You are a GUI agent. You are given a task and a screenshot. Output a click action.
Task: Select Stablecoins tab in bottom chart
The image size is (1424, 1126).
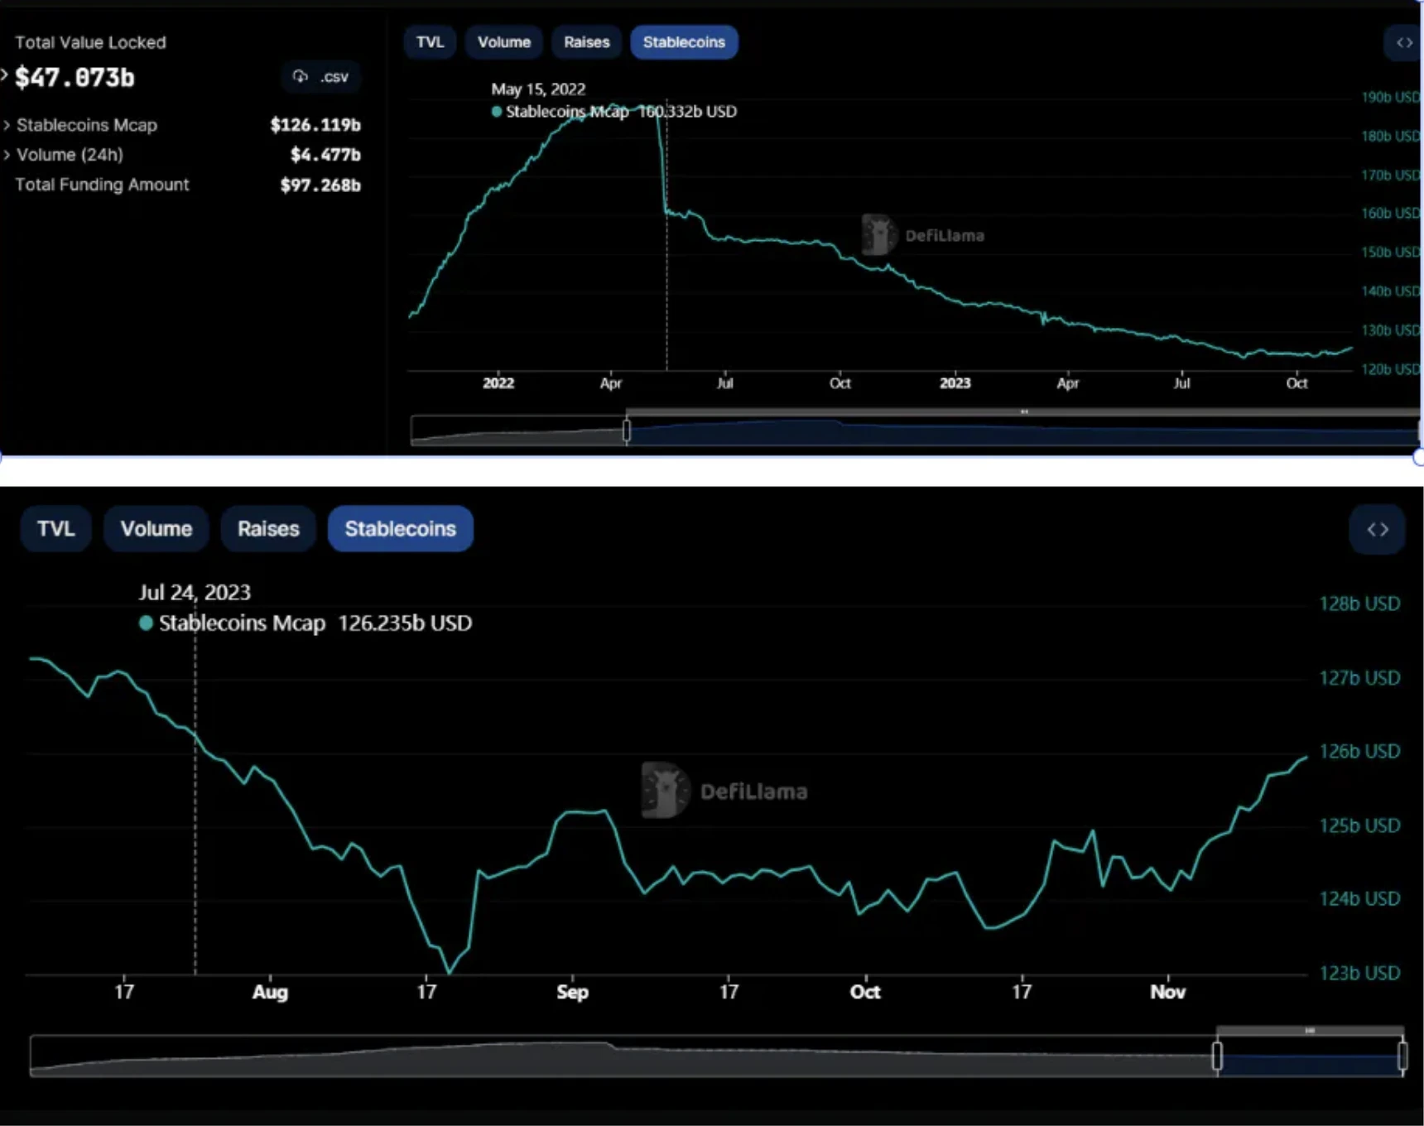click(400, 529)
